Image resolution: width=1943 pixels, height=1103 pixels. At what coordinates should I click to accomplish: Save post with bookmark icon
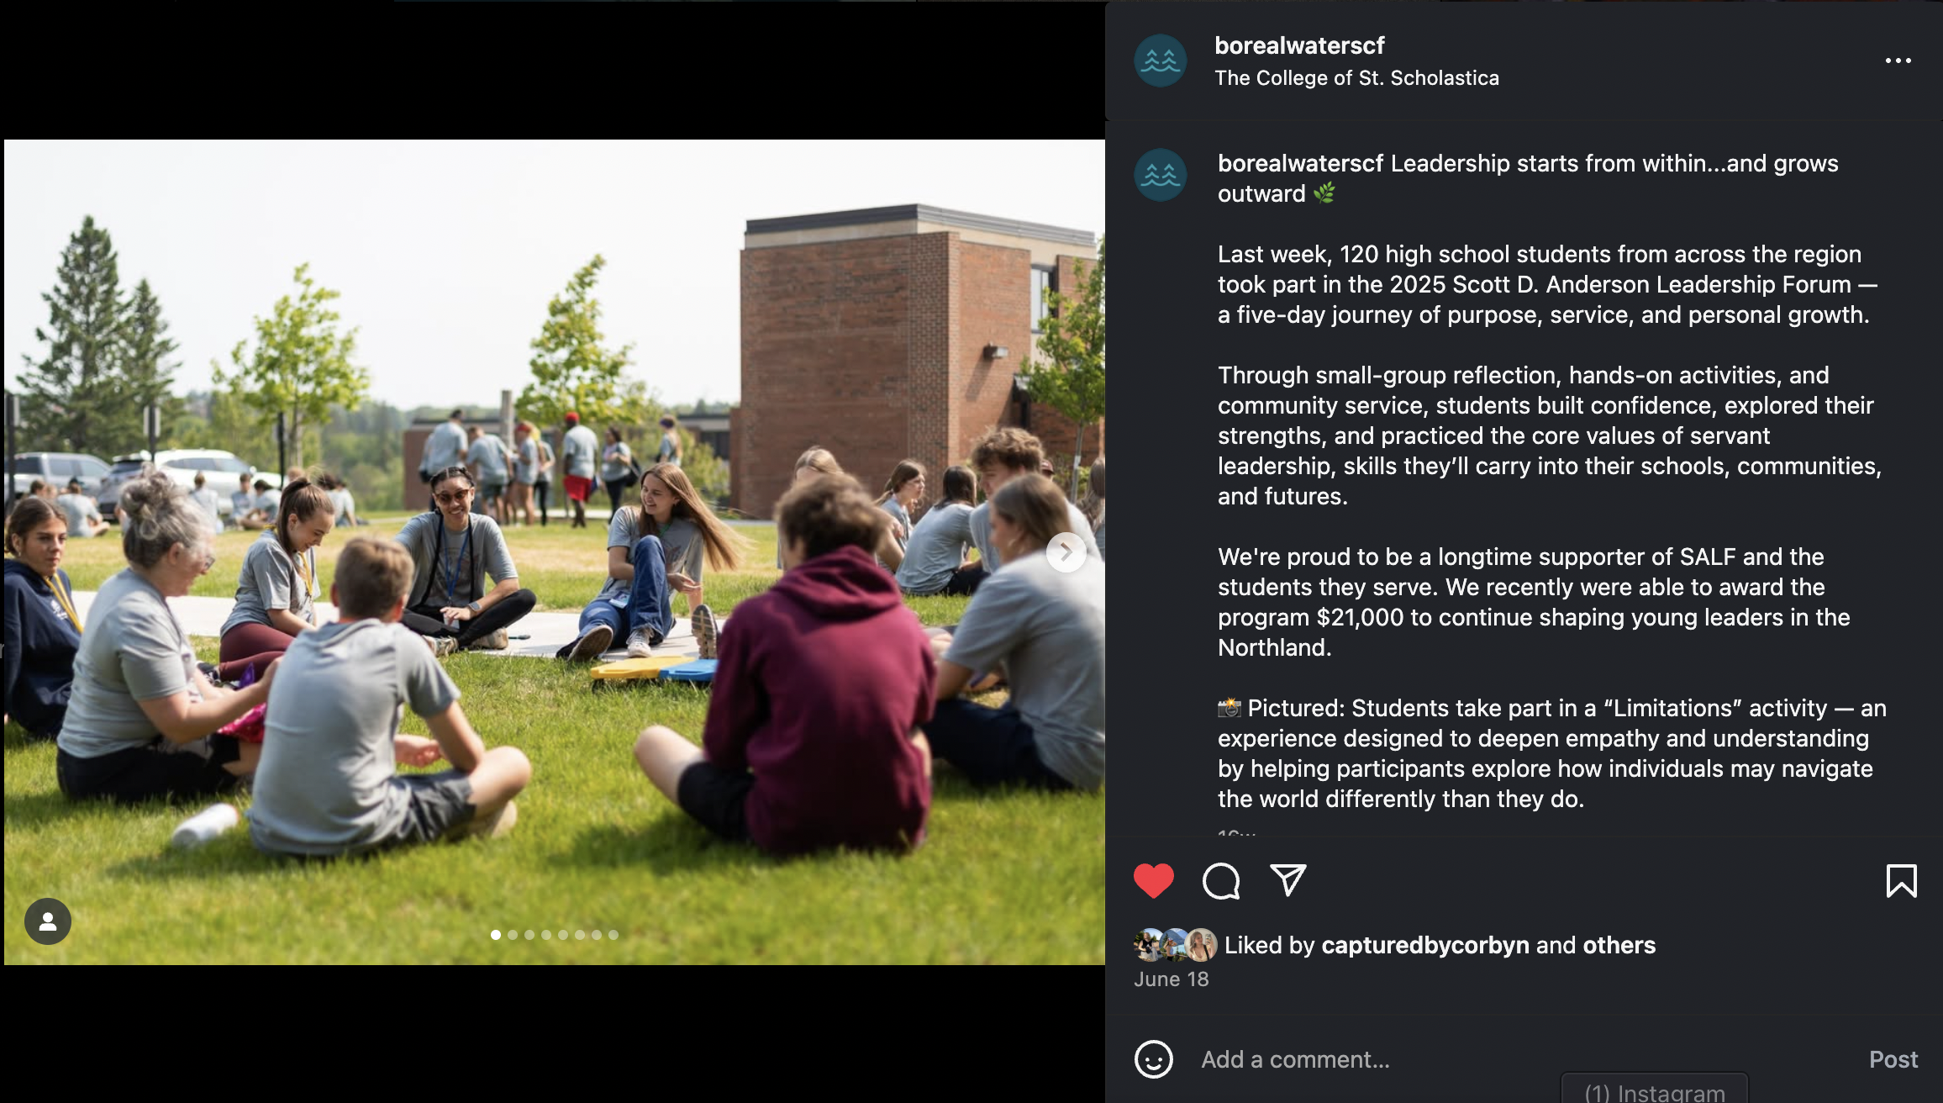(x=1901, y=881)
